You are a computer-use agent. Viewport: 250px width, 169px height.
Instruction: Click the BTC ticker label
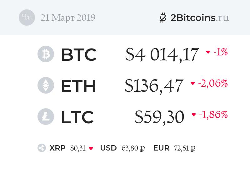78,54
